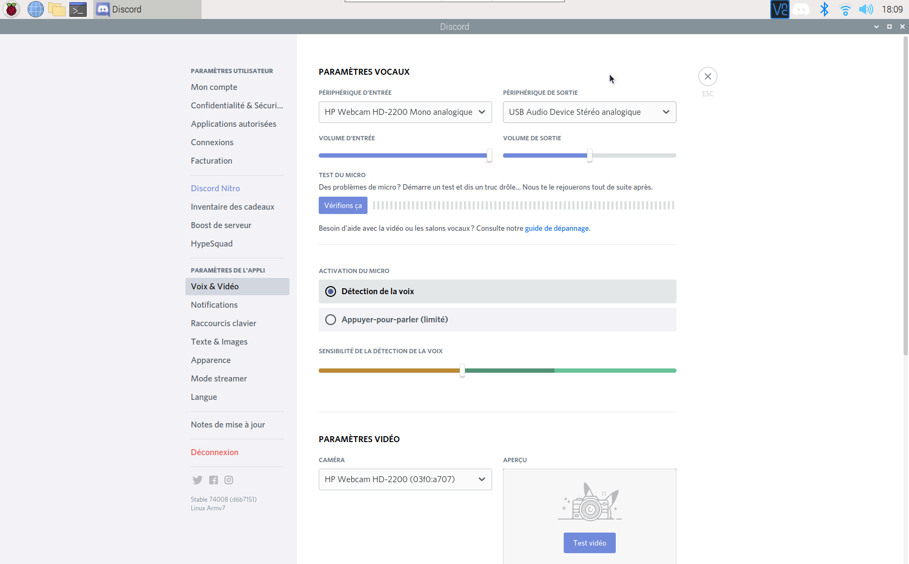Open Raccourcis clavier settings
The image size is (909, 564).
237,323
